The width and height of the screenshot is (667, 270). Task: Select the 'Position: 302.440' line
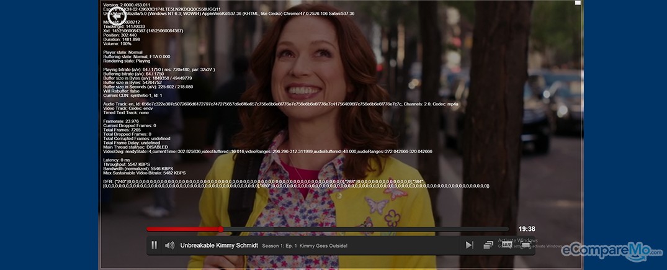pyautogui.click(x=120, y=35)
